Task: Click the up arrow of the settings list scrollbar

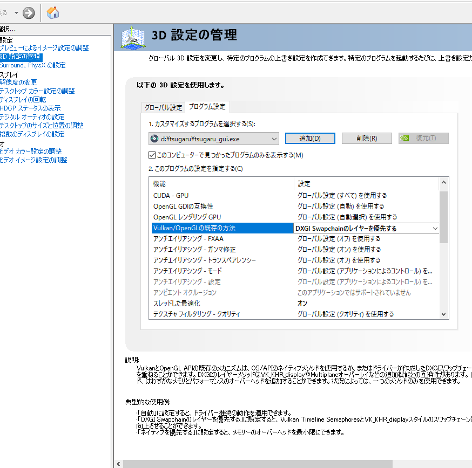Action: [443, 182]
